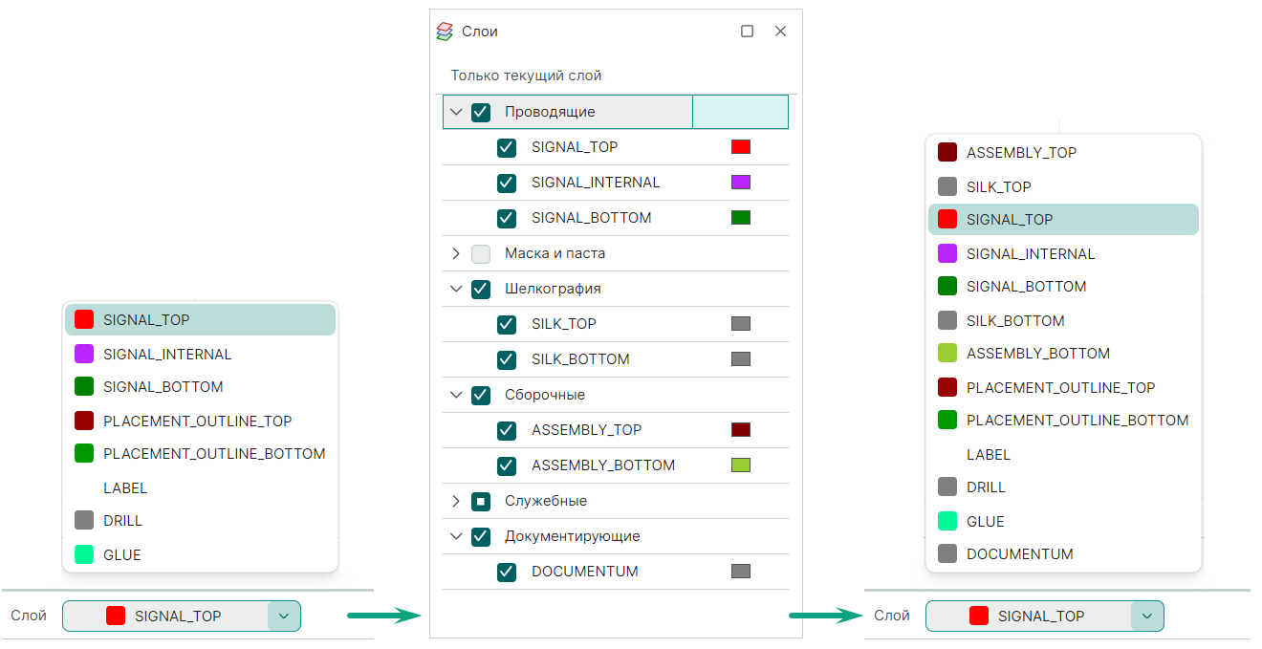The height and width of the screenshot is (649, 1262).
Task: Uncheck the SIGNAL_INTERNAL layer checkbox
Action: (x=507, y=183)
